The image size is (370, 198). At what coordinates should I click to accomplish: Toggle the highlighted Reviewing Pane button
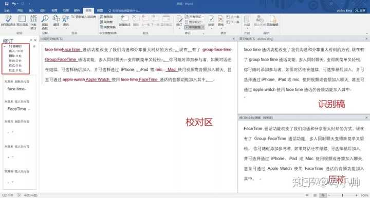click(194, 27)
